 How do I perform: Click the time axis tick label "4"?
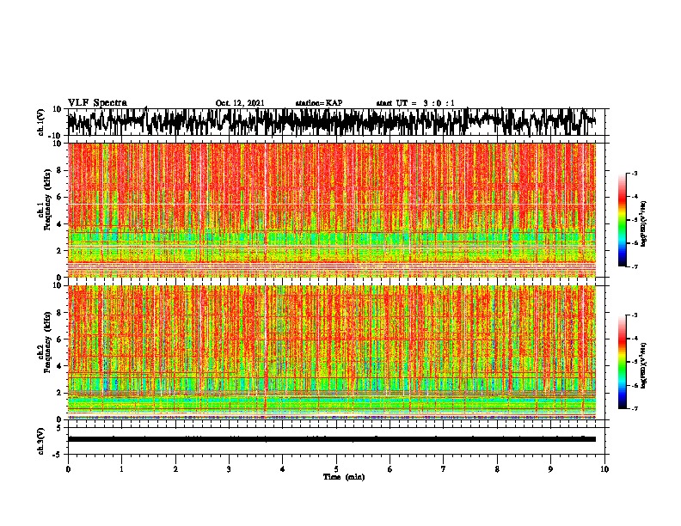pyautogui.click(x=283, y=469)
